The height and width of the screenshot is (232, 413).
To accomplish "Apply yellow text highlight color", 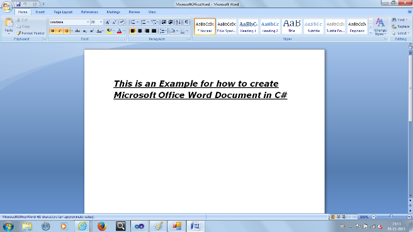I will 110,31.
